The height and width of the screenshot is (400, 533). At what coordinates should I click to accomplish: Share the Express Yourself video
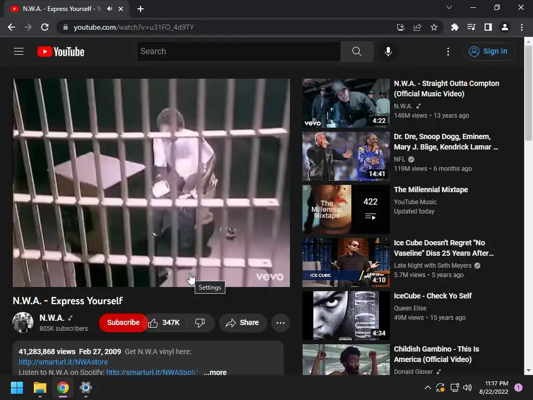243,322
